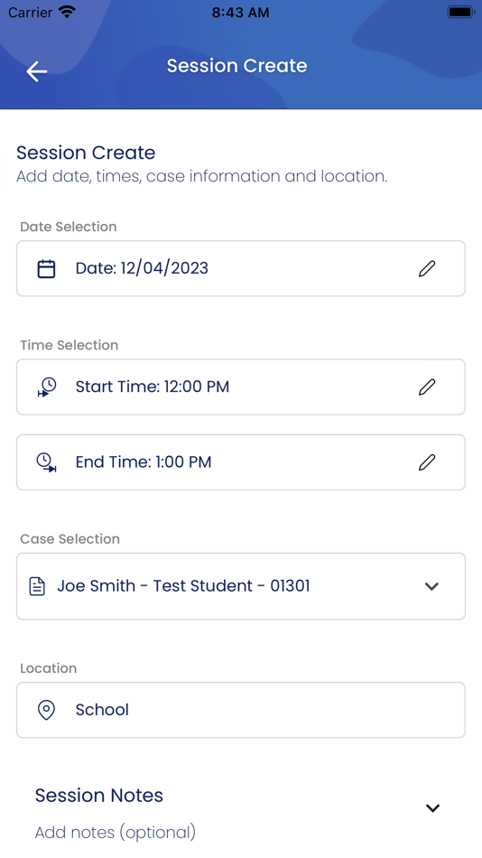Click the location pin icon
This screenshot has height=858, width=482.
click(46, 710)
